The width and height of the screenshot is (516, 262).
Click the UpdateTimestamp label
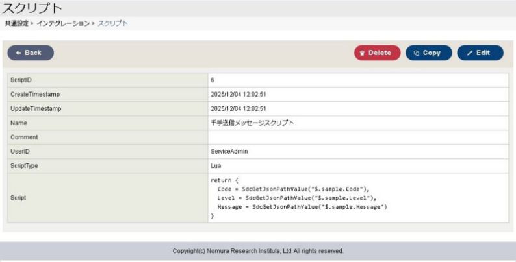click(36, 109)
